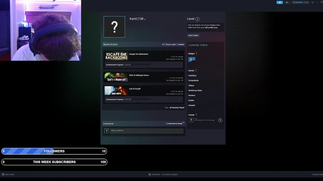The height and width of the screenshot is (181, 323).
Task: Click the Level 1 badge circle
Action: pos(197,19)
